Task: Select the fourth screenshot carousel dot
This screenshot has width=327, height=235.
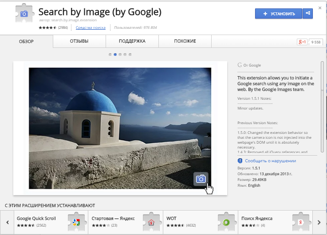Action: (x=125, y=55)
